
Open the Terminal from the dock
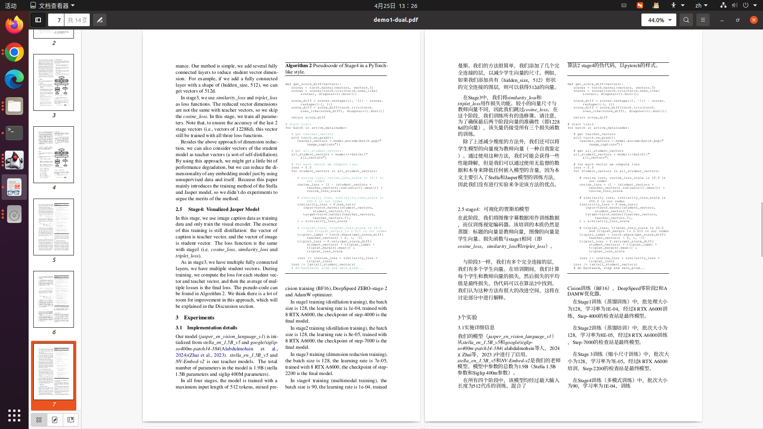pos(14,133)
